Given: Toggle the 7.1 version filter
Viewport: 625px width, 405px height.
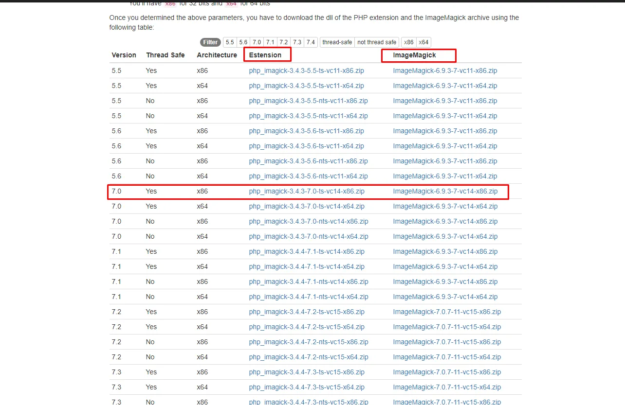Looking at the screenshot, I should [270, 42].
